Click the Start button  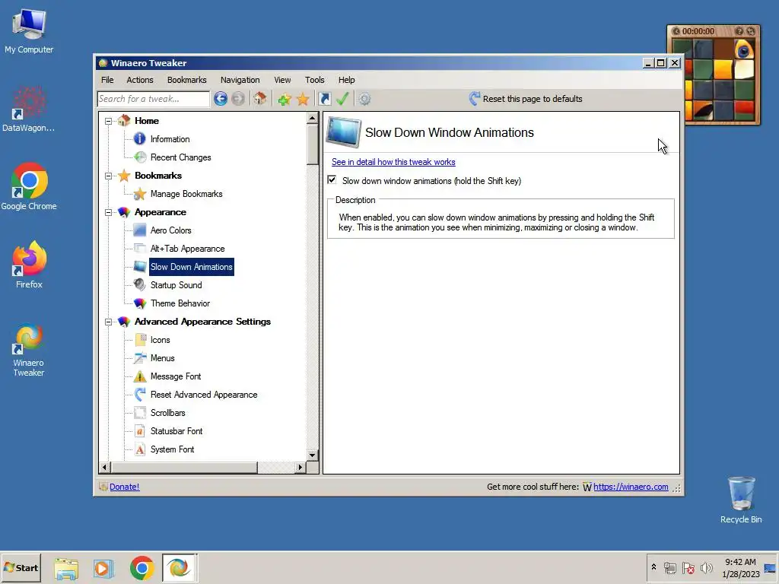coord(21,567)
